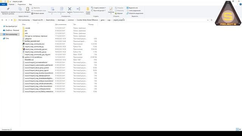Pin to Quick Access ribbon icon
The width and height of the screenshot is (242, 136).
[8, 11]
